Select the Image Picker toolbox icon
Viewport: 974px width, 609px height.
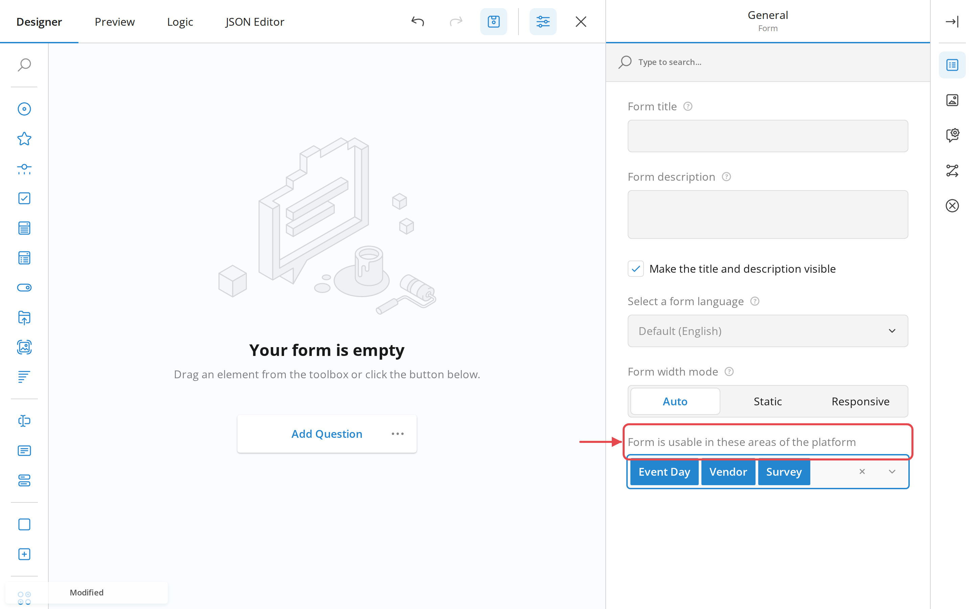tap(24, 347)
